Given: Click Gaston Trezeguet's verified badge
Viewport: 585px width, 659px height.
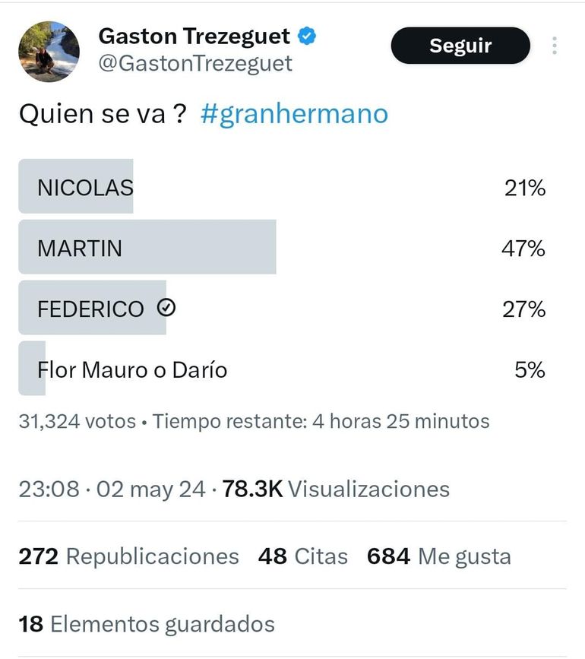Looking at the screenshot, I should [306, 34].
